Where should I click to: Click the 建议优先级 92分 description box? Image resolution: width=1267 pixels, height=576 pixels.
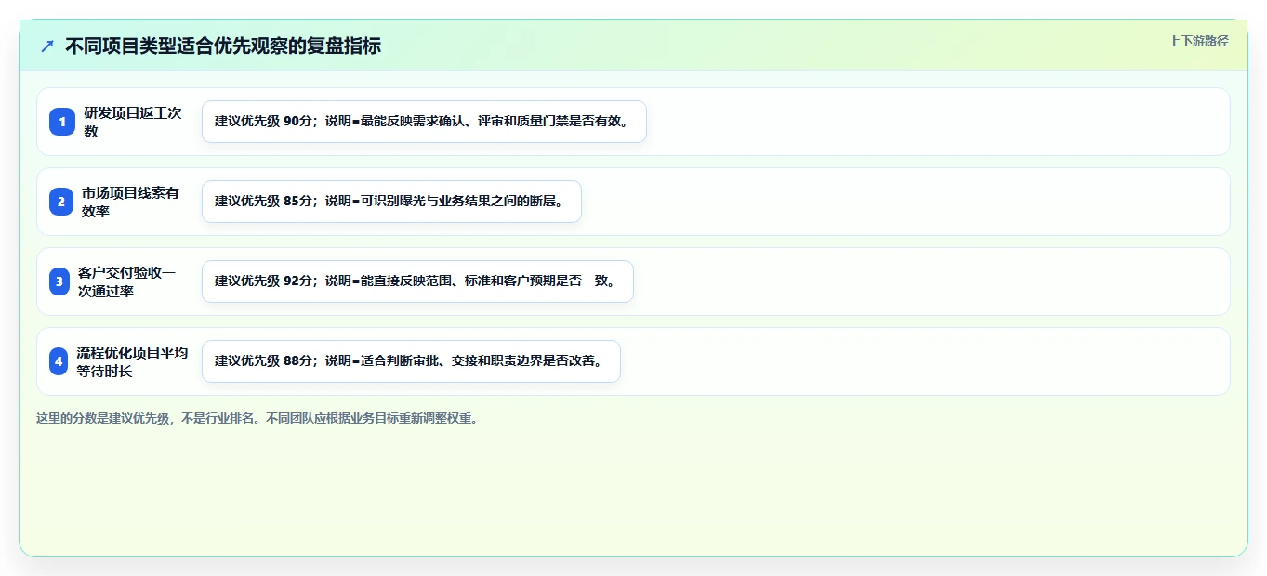click(417, 281)
